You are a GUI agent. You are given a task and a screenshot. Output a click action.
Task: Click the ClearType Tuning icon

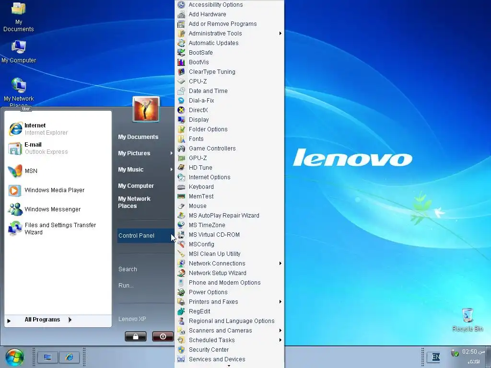181,72
